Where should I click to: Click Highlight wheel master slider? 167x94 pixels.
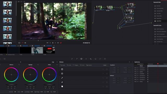point(30,85)
